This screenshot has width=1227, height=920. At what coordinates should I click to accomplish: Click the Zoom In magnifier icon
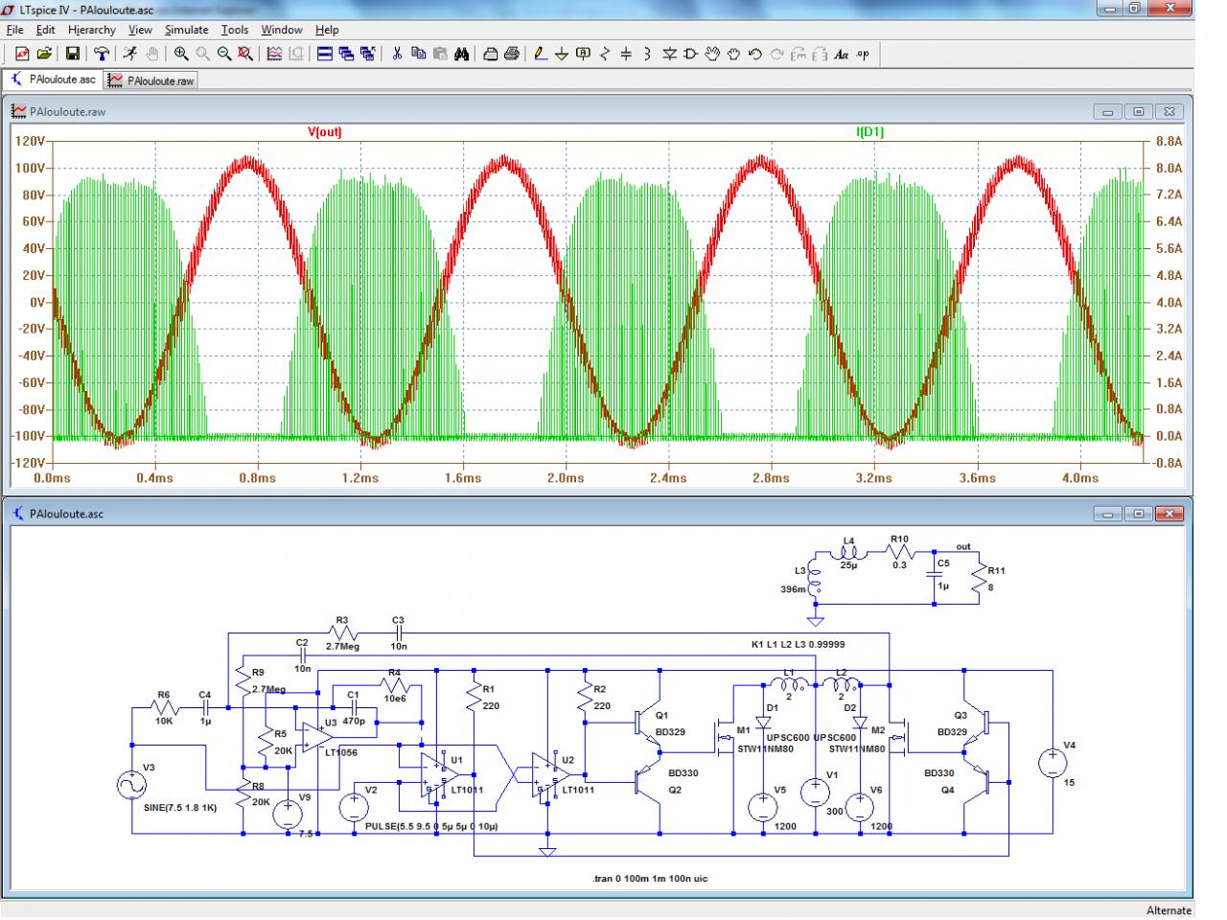181,55
